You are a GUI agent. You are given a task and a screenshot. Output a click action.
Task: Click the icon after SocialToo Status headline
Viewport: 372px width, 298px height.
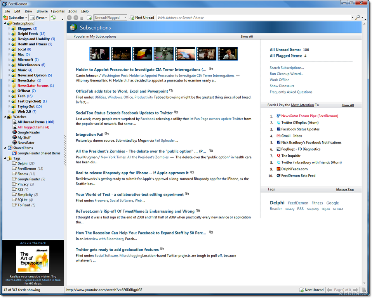[176, 112]
